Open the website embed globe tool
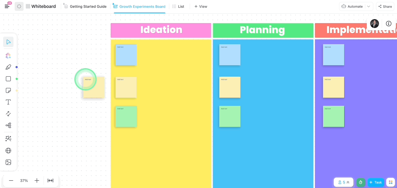 coord(8,151)
